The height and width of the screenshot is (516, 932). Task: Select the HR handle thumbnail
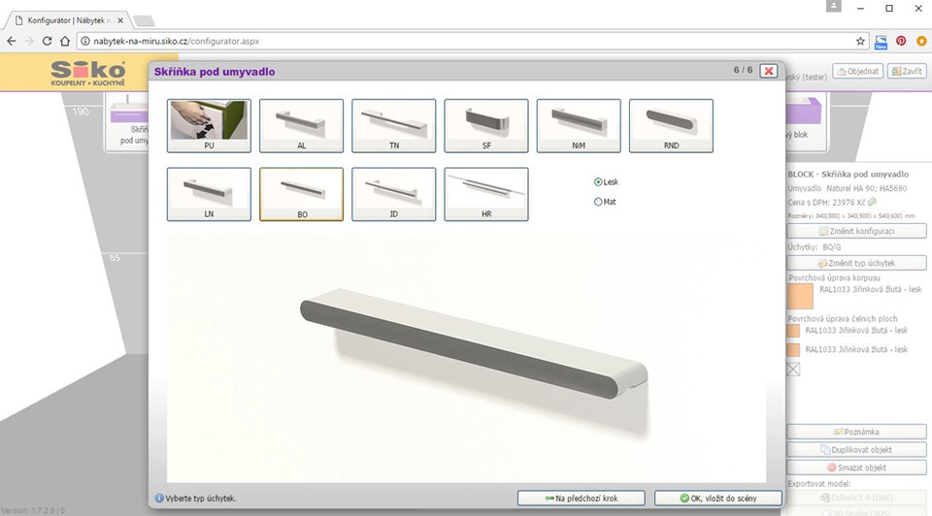pos(486,194)
